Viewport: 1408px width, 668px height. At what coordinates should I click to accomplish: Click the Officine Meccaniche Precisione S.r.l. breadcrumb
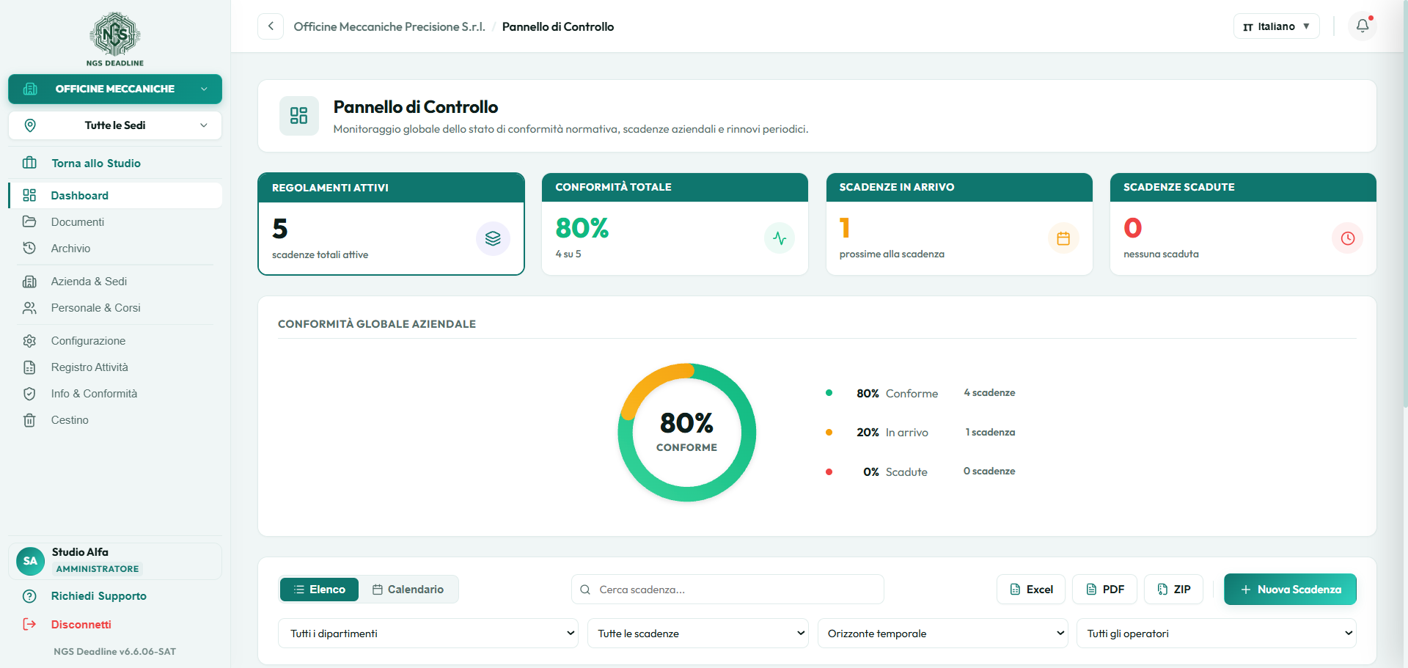click(x=389, y=26)
